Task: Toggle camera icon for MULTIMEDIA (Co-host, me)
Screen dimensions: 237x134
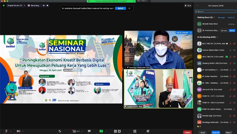Action: point(234,44)
